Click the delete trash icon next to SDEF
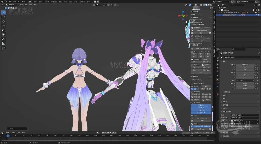 click(210, 94)
